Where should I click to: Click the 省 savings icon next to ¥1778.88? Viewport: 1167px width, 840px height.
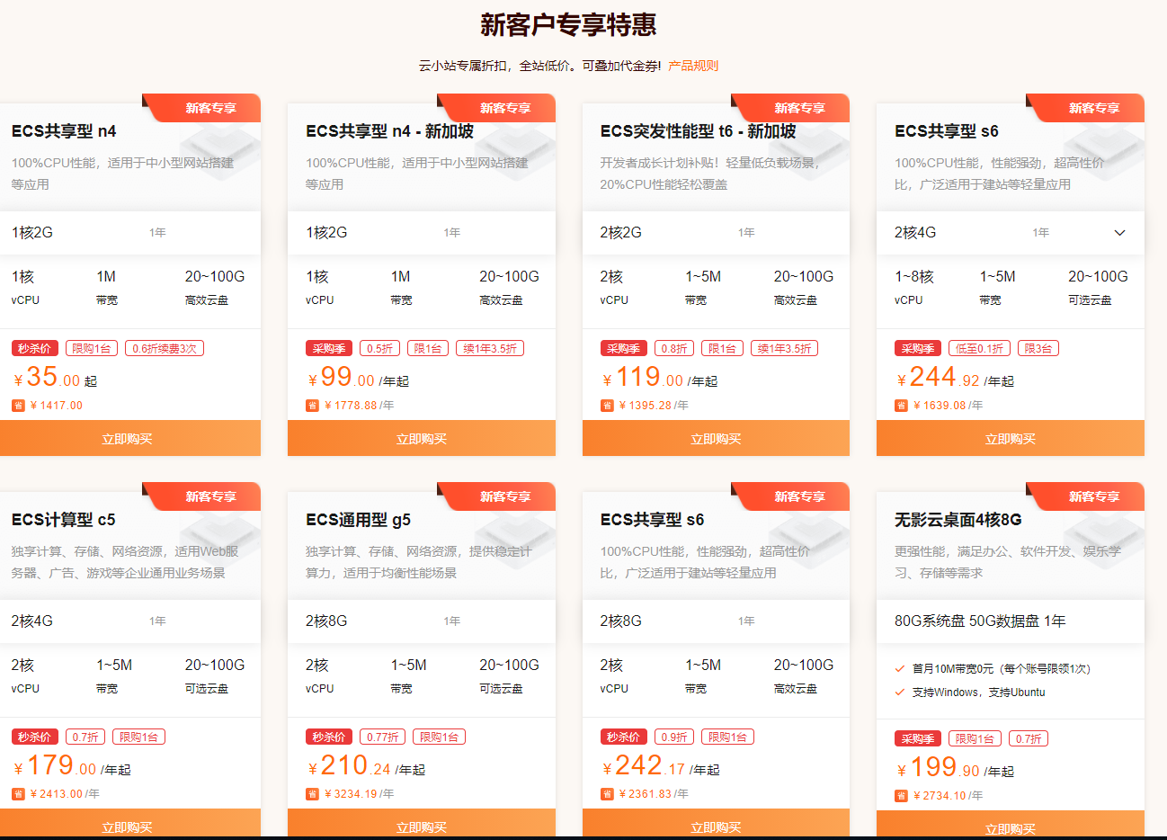point(312,406)
